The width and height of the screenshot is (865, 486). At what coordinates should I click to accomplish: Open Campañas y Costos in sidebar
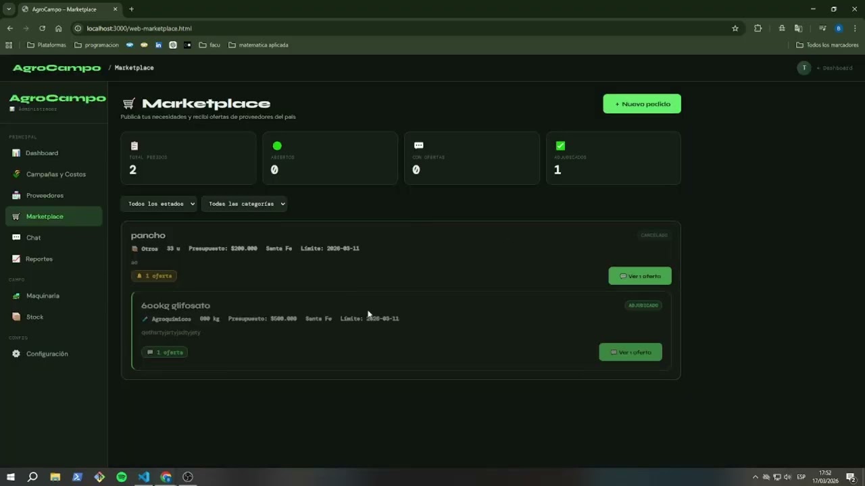pos(54,174)
